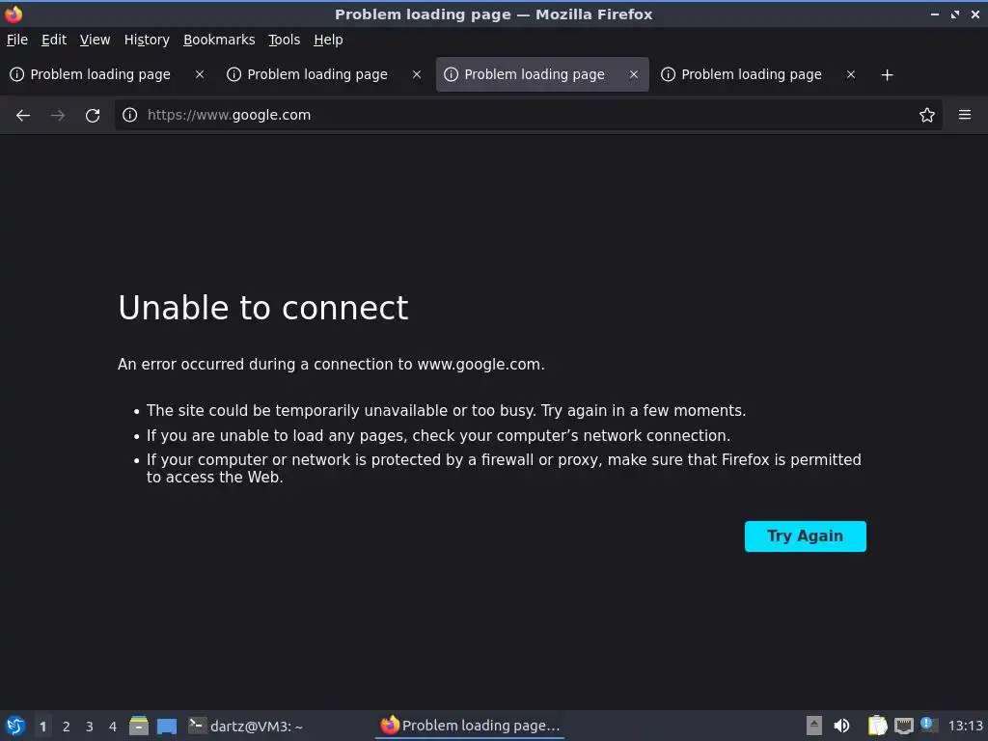Click the 13:13 panel clock
This screenshot has height=741, width=988.
pos(965,726)
